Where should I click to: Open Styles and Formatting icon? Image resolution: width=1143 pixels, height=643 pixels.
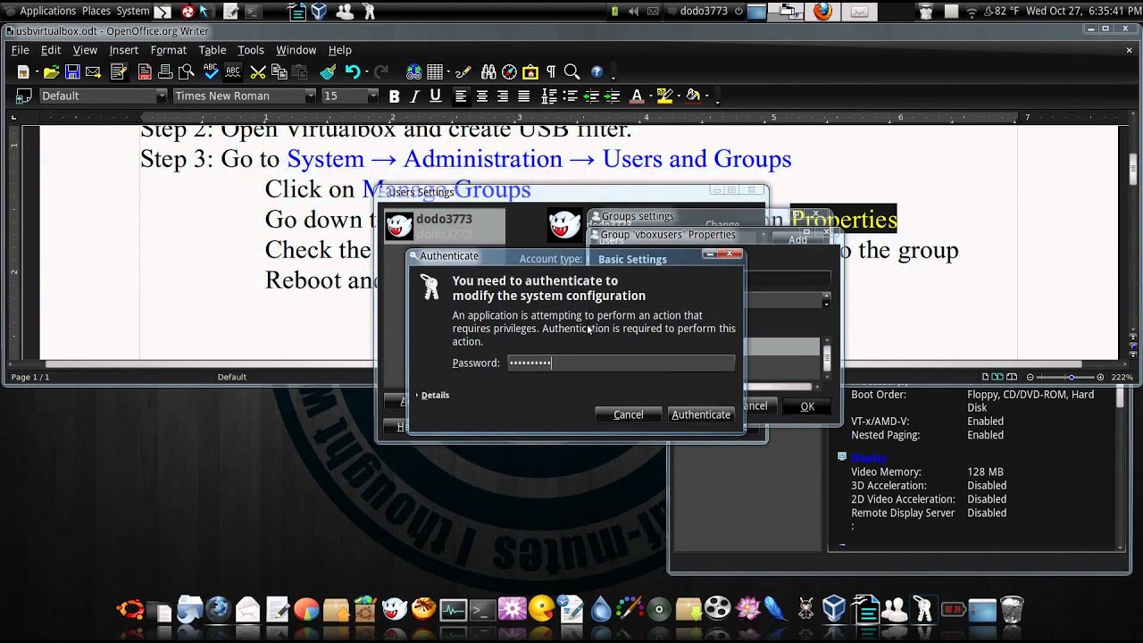pyautogui.click(x=24, y=96)
